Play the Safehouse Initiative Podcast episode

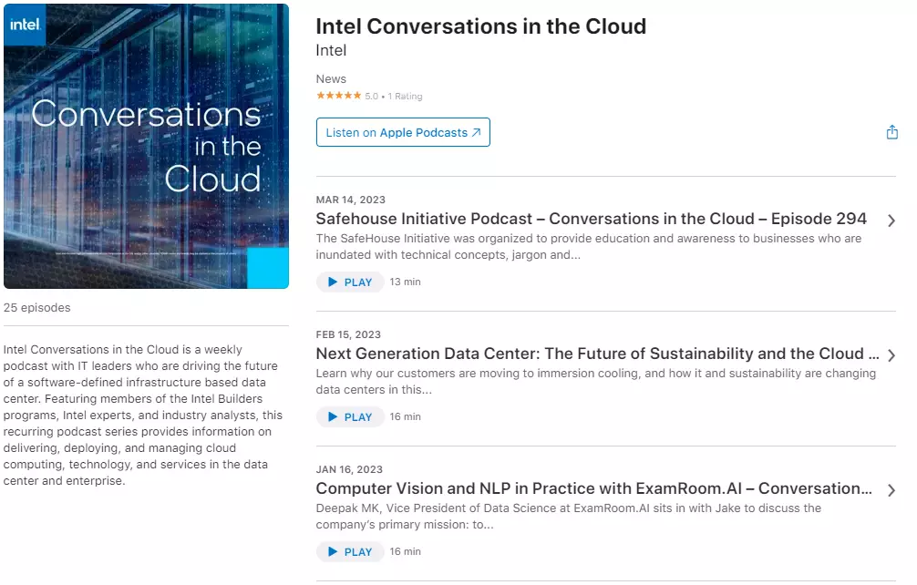(x=350, y=282)
